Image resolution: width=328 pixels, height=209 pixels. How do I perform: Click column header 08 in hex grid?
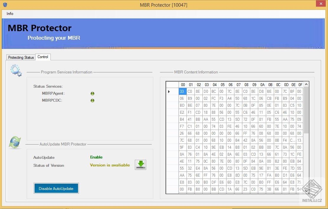(246, 84)
